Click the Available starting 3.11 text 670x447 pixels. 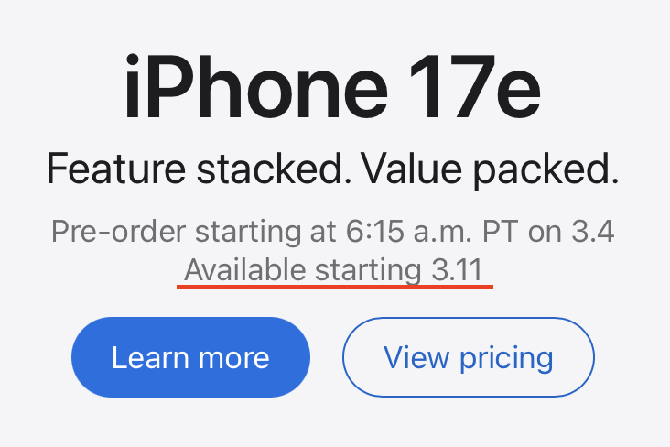(336, 270)
